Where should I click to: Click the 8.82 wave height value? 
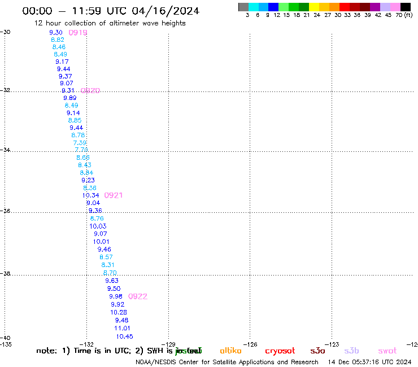[x=58, y=40]
